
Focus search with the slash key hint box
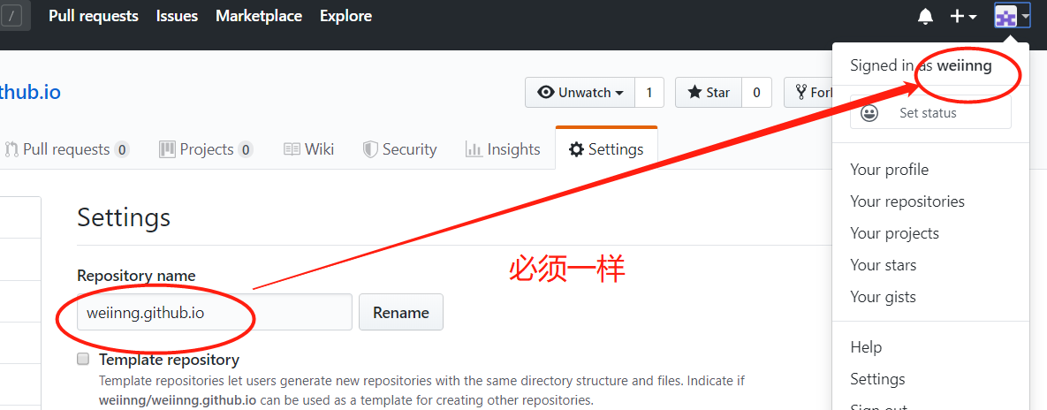pyautogui.click(x=12, y=15)
